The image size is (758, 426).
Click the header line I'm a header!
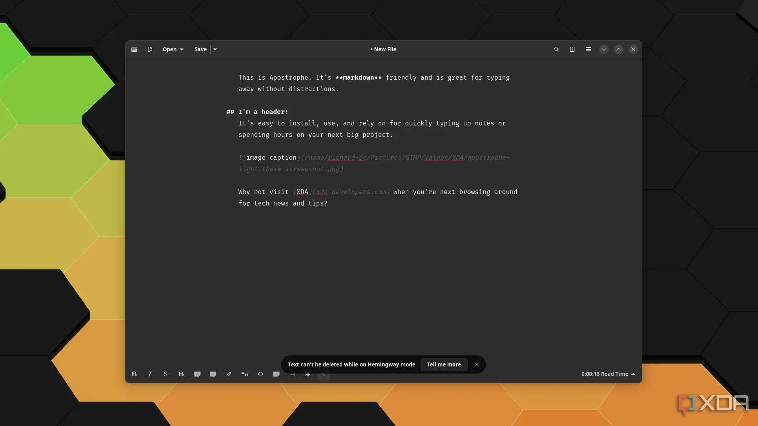[x=257, y=112]
